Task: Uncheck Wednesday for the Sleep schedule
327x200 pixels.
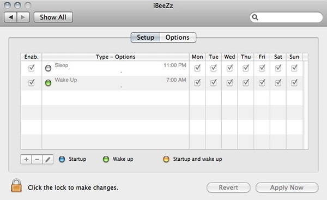Action: (229, 68)
